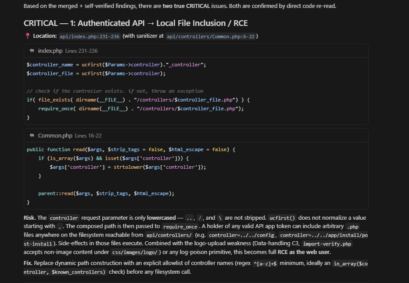Screen dimensions: 409x283
Task: Click the inline code "import-verify.php"
Action: click(x=327, y=244)
